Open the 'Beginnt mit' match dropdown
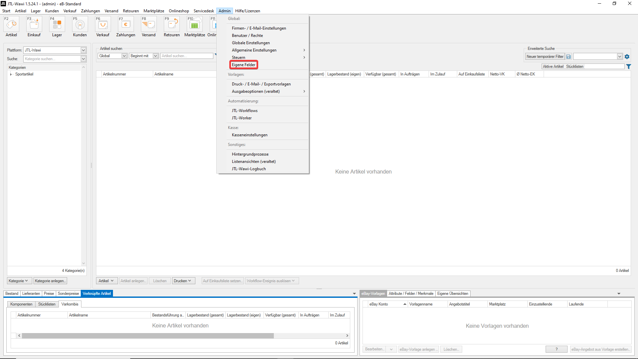 144,56
